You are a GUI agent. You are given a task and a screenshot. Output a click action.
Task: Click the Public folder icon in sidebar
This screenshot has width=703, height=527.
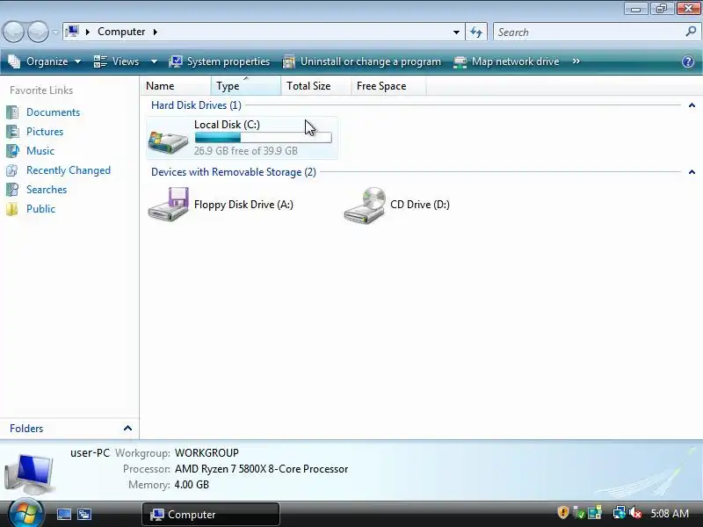pyautogui.click(x=12, y=209)
